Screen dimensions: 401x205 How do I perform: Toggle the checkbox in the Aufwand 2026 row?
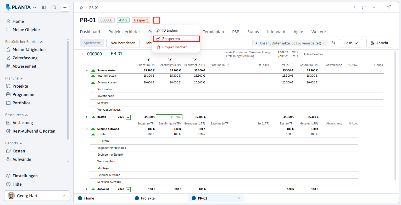point(128,189)
